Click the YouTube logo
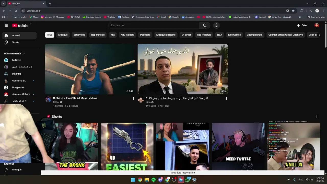Viewport: 327px width, 184px height. (20, 25)
